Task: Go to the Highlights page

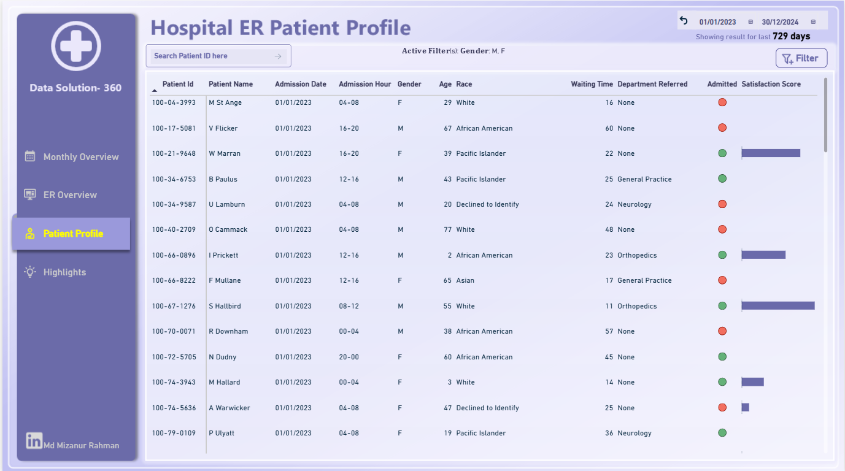Action: [x=64, y=272]
